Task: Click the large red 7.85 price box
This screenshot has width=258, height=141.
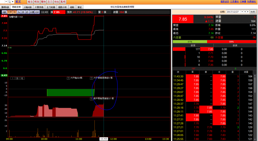Action: (183, 19)
